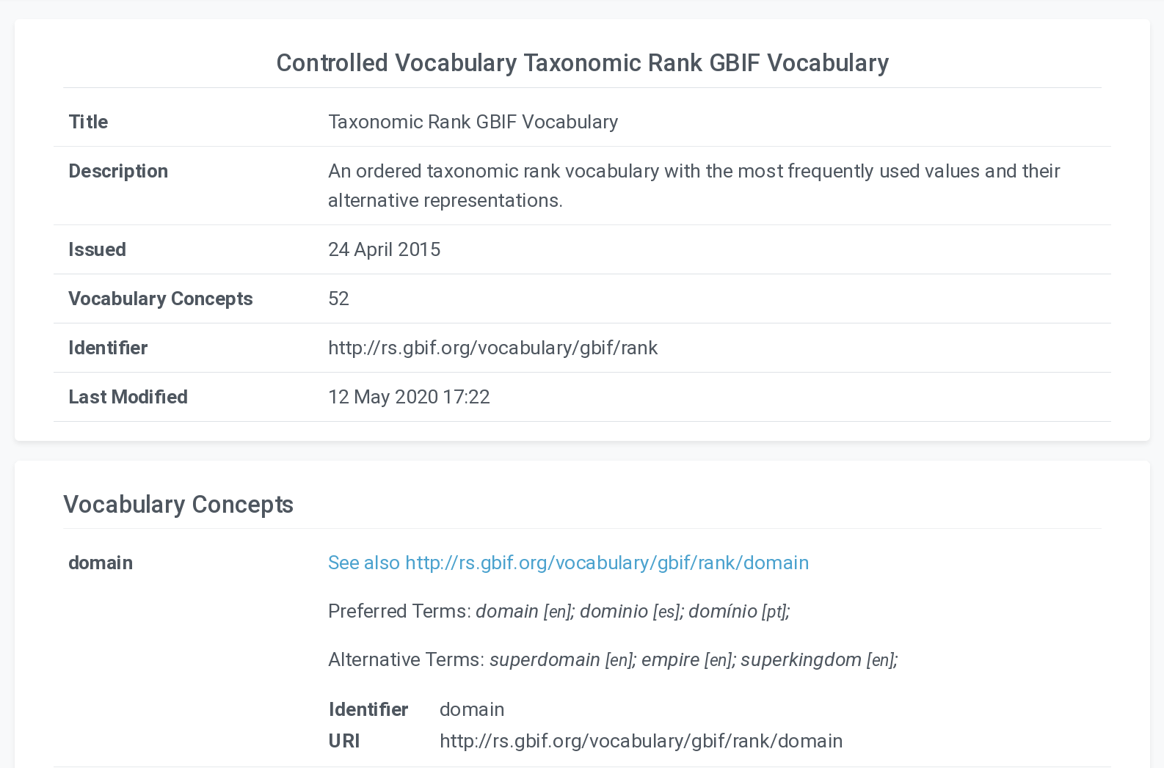Screen dimensions: 1164x768
Task: Select the timestamp 12 May 2020 17:22
Action: 409,397
